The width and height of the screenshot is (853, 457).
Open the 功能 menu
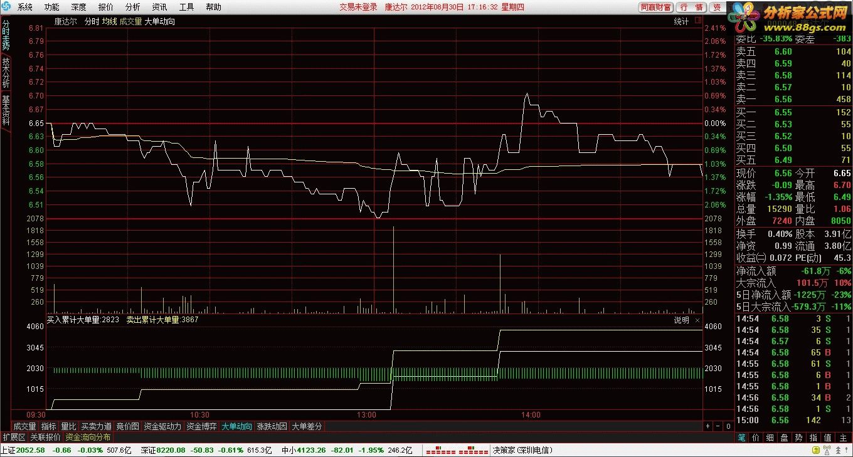pos(52,8)
